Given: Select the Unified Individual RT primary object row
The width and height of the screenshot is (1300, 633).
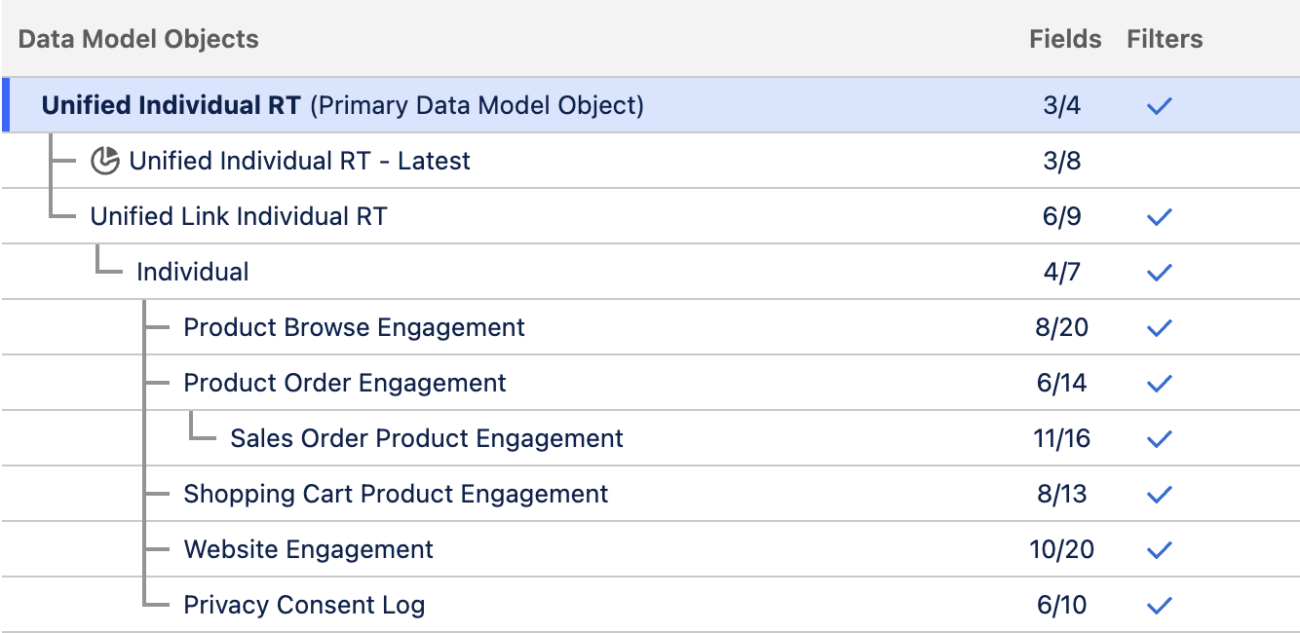Looking at the screenshot, I should click(650, 105).
